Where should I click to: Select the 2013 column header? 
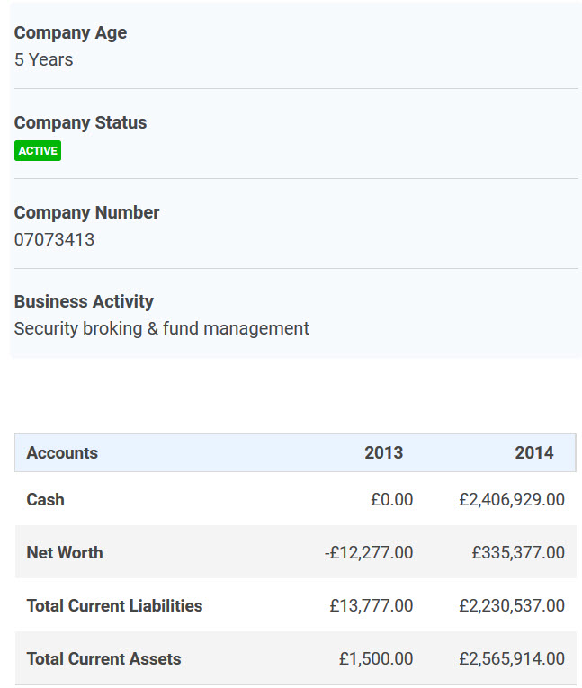tap(383, 453)
